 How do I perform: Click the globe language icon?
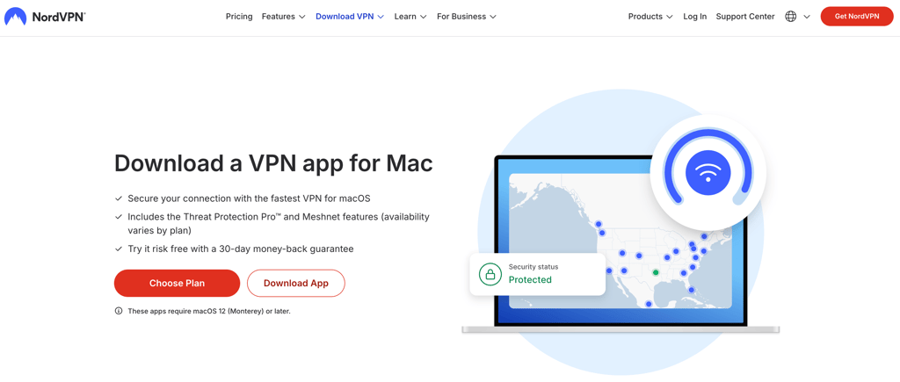pos(790,17)
